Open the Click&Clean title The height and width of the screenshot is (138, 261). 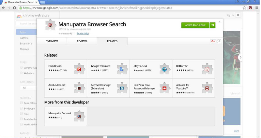pyautogui.click(x=55, y=66)
